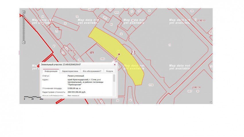
Task: Click parcel 23 in upper left
Action: (65, 23)
